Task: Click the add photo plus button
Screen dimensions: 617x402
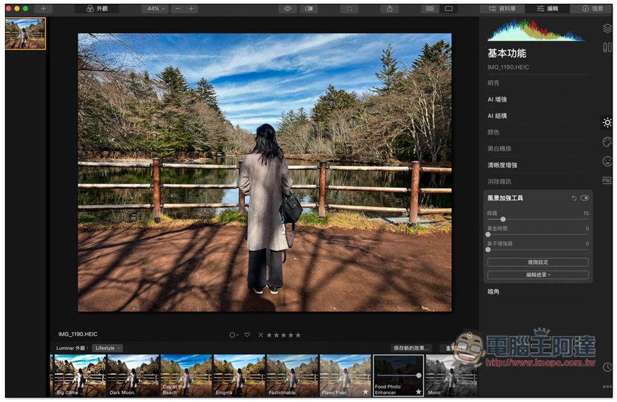Action: (43, 9)
